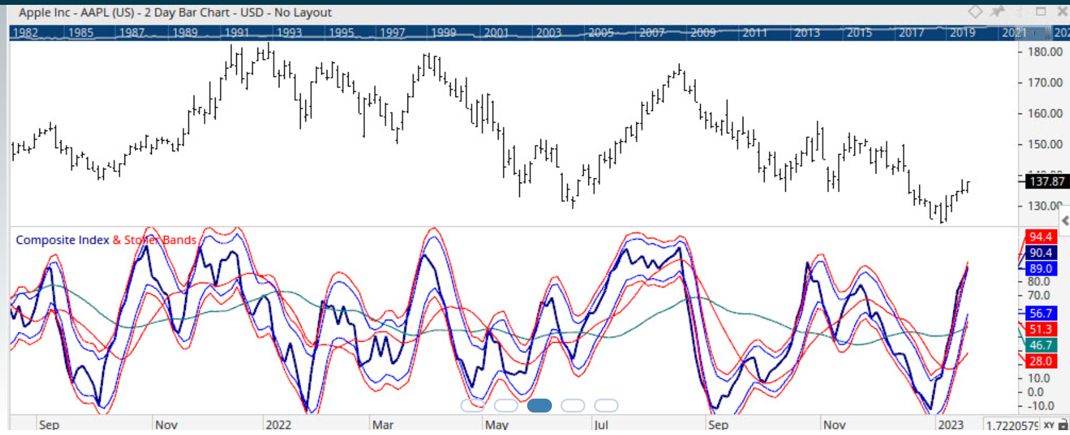Image resolution: width=1070 pixels, height=435 pixels.
Task: Pin the chart window with the pushpin icon
Action: (x=997, y=12)
